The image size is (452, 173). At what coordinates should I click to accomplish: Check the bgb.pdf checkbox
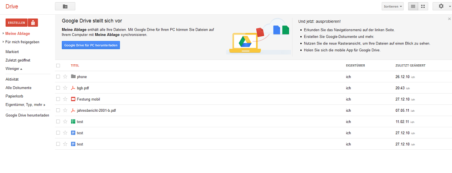pyautogui.click(x=58, y=88)
